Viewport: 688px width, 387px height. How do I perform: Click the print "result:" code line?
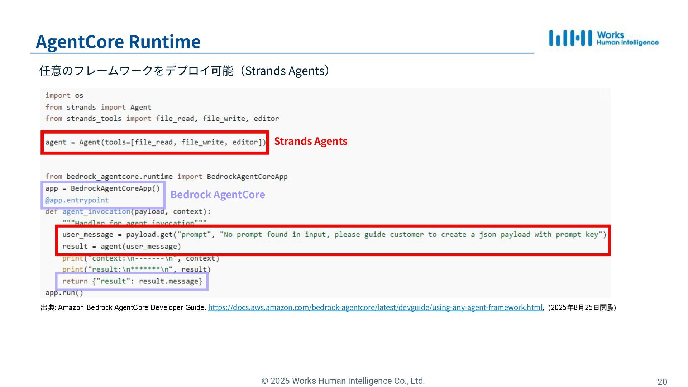[137, 269]
